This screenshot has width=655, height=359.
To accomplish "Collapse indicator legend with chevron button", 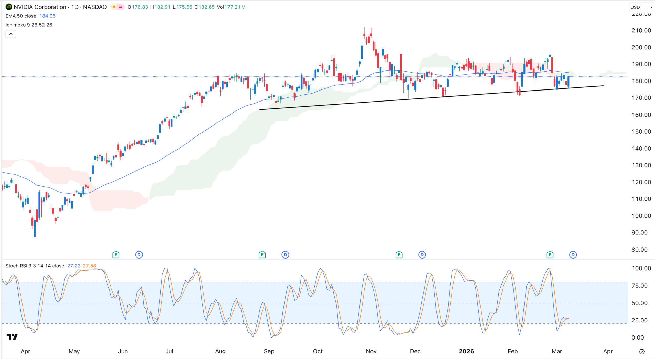I will click(11, 34).
